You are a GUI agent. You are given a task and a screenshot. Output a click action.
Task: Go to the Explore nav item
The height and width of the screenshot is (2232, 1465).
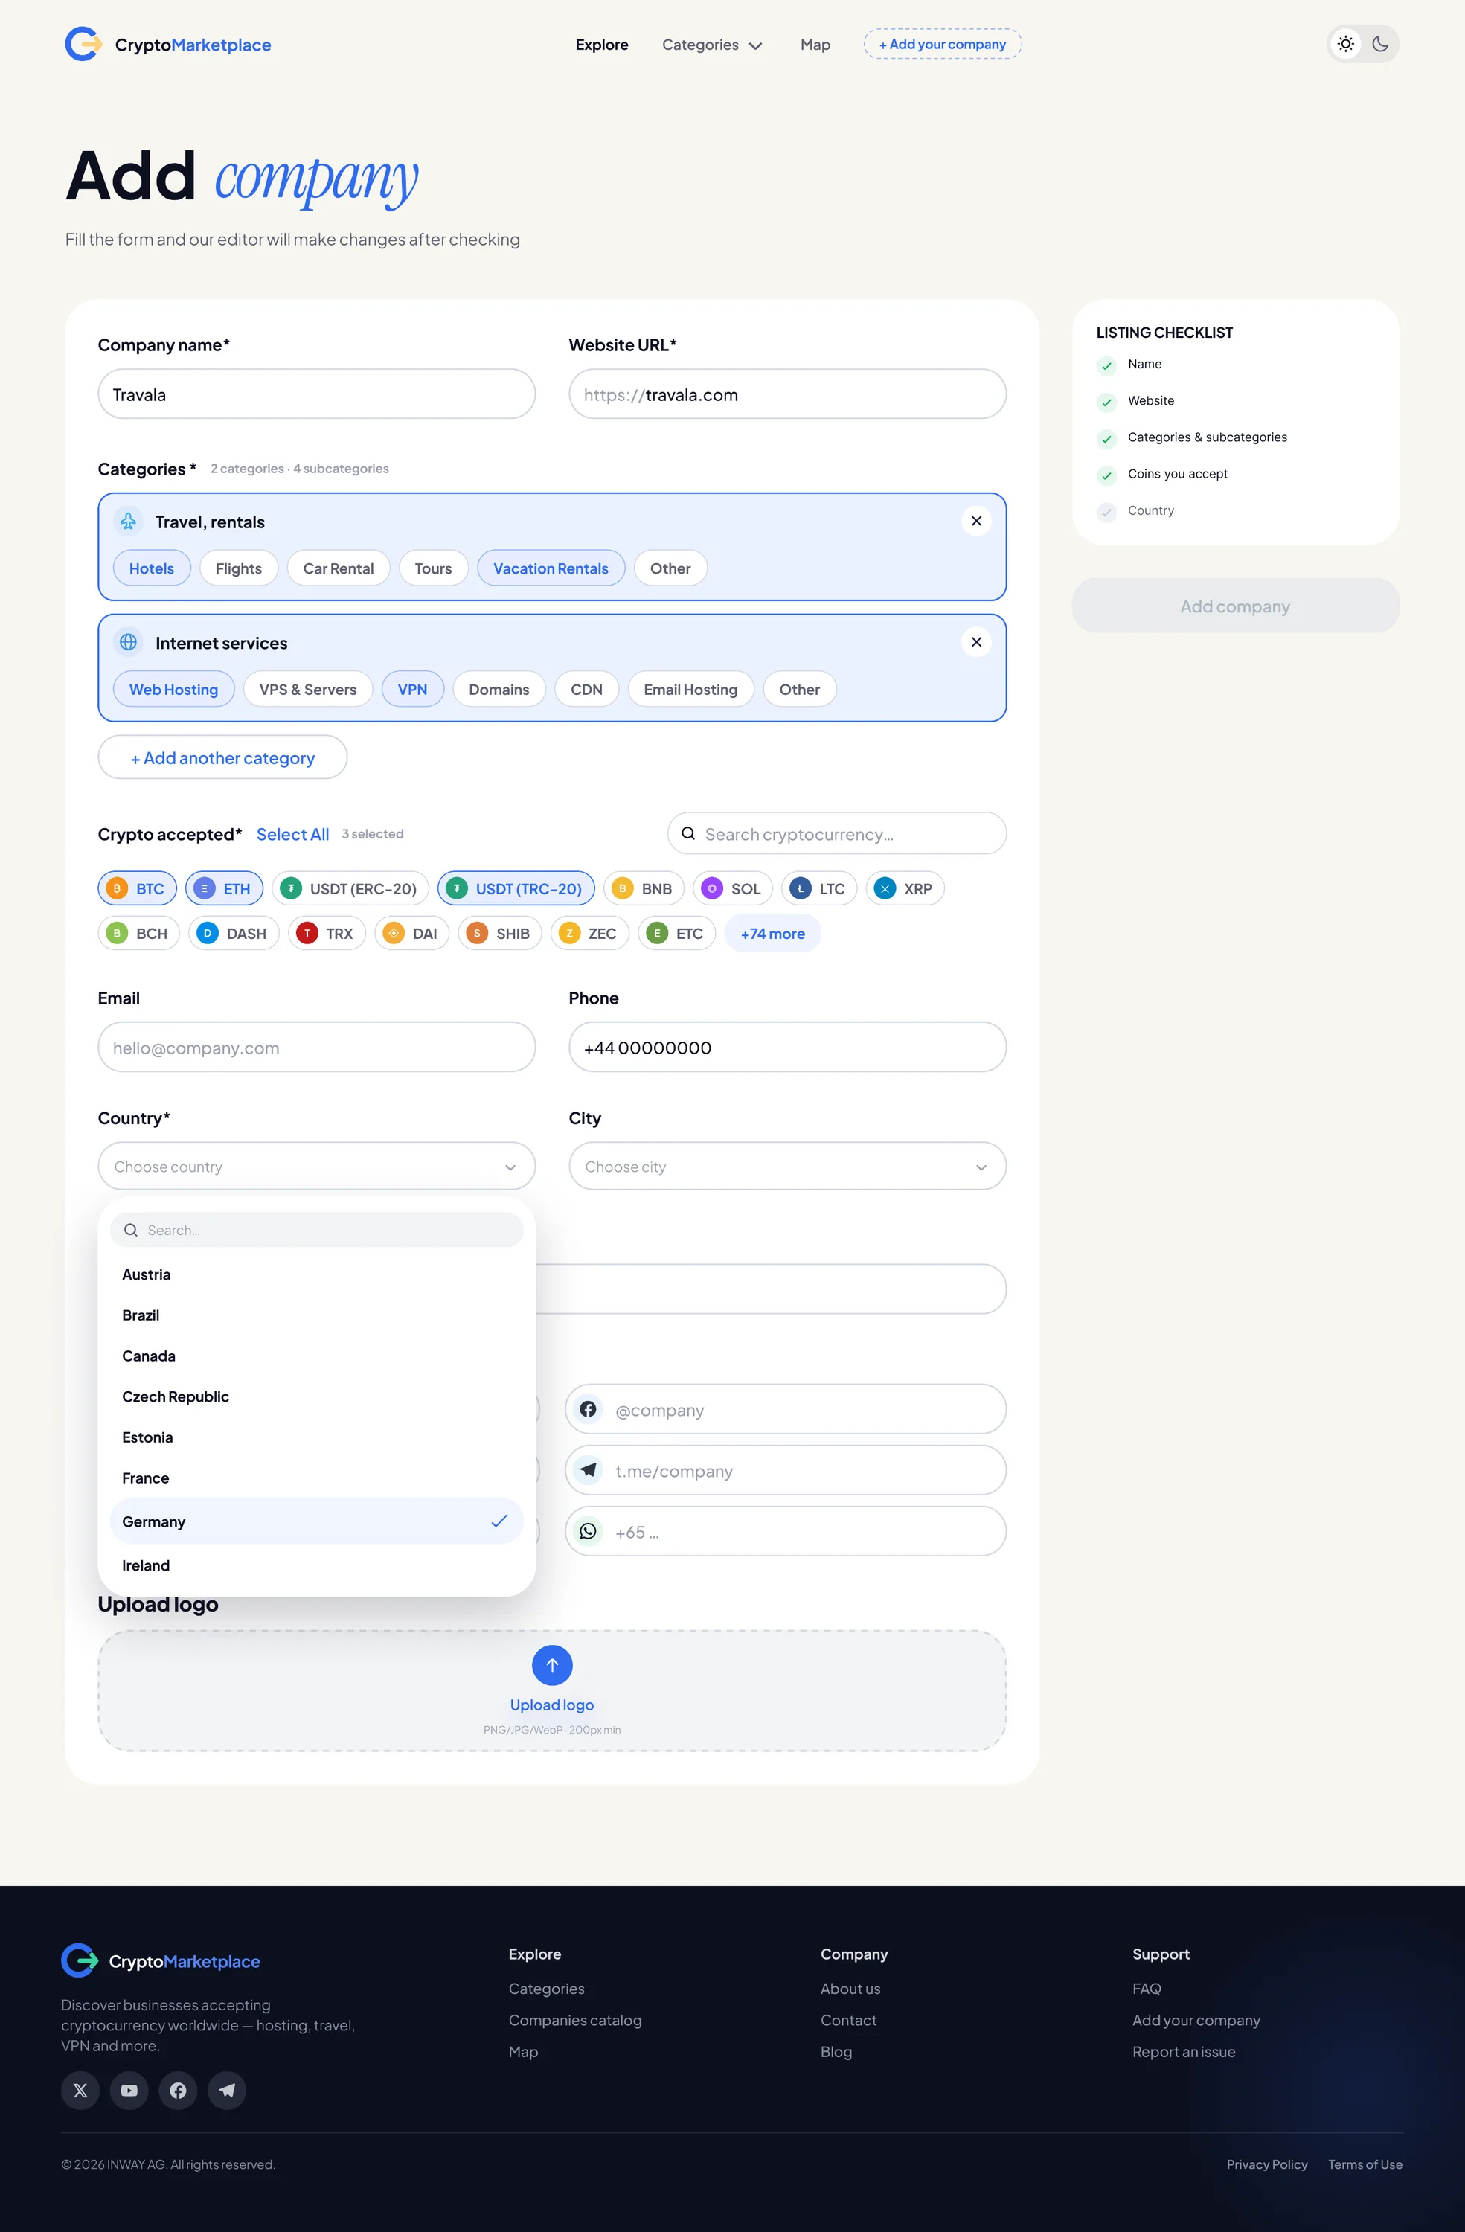[602, 44]
